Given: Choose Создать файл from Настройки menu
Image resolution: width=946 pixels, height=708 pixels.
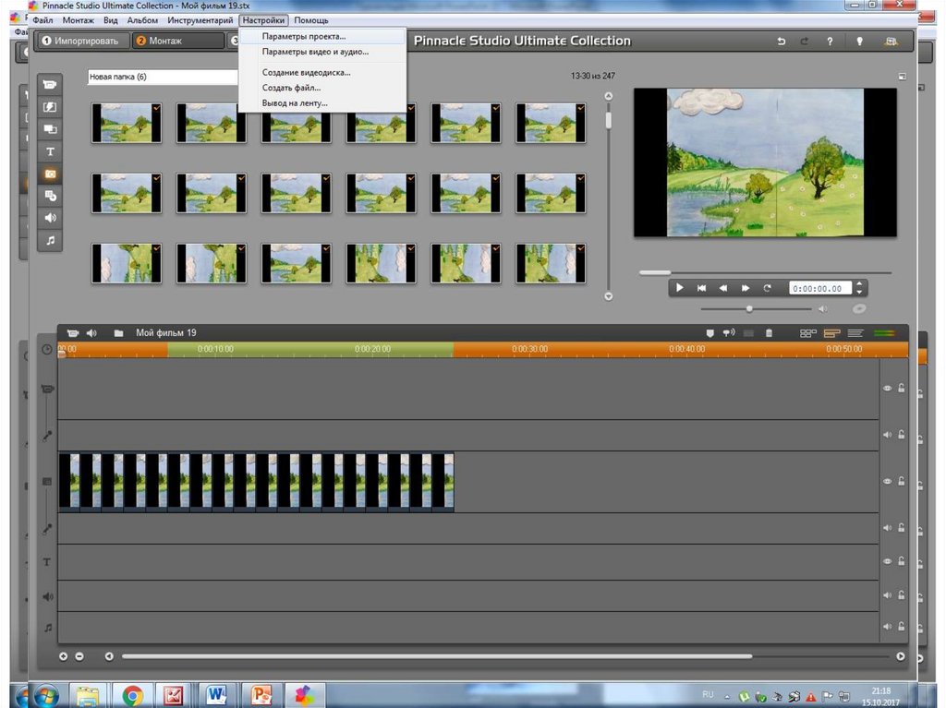Looking at the screenshot, I should click(x=291, y=88).
